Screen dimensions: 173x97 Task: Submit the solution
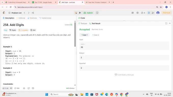88,13
